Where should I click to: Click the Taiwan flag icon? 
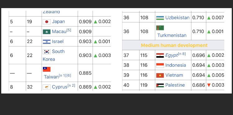(x=47, y=69)
